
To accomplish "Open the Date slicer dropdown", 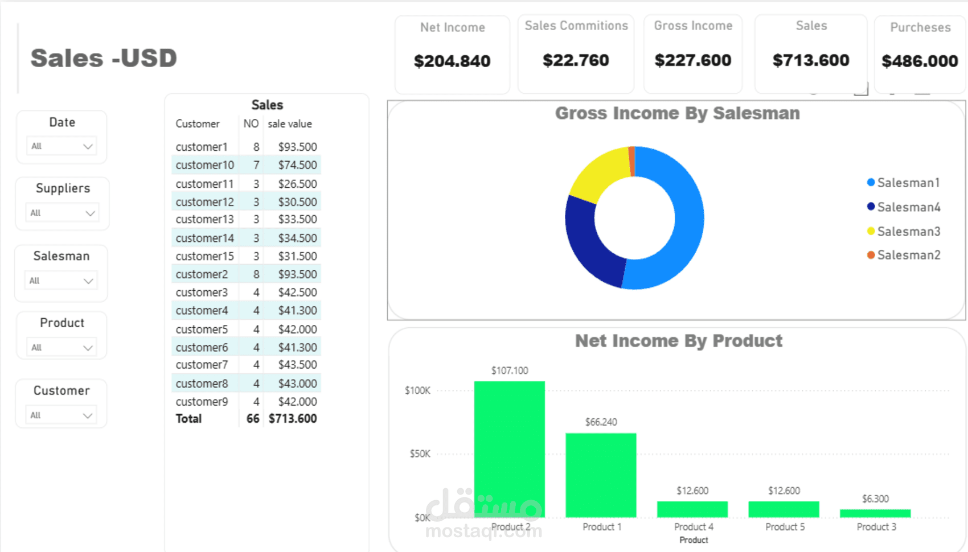I will pos(61,146).
